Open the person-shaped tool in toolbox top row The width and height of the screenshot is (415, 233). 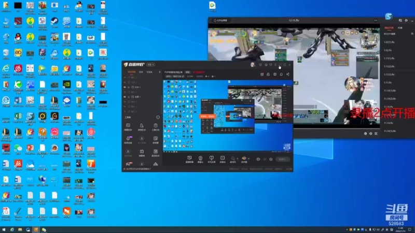(x=142, y=126)
